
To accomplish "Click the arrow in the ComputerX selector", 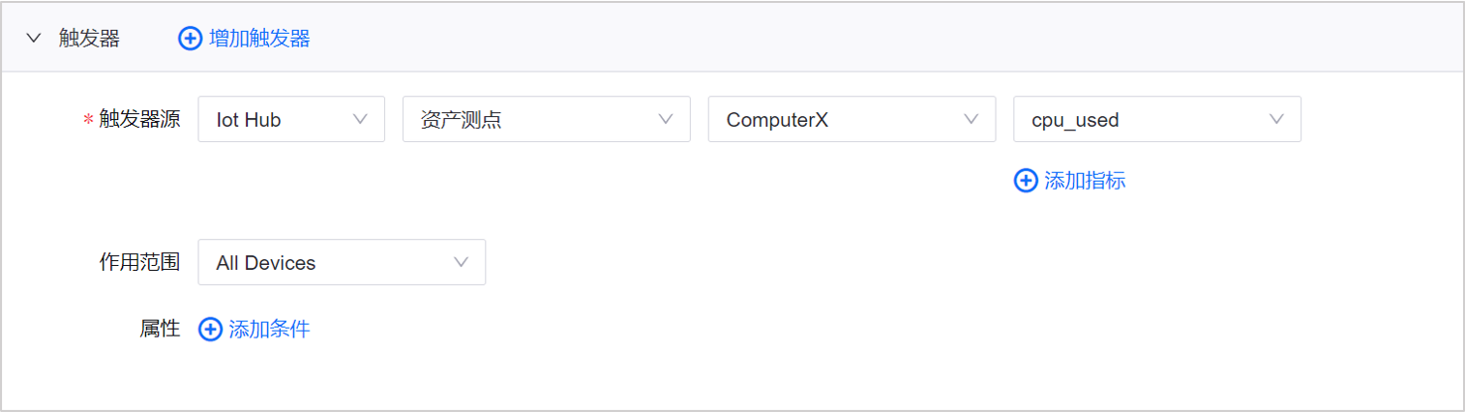I will click(972, 120).
